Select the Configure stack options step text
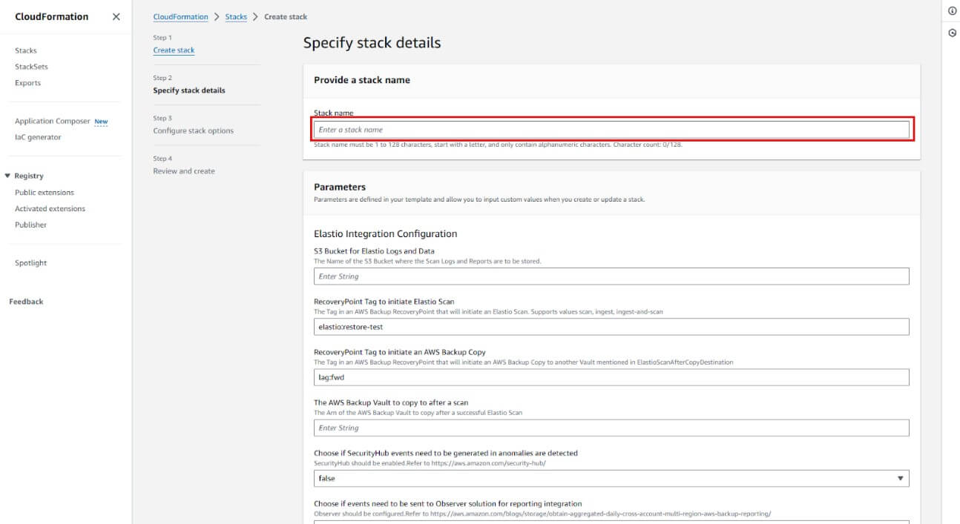960x524 pixels. 193,130
